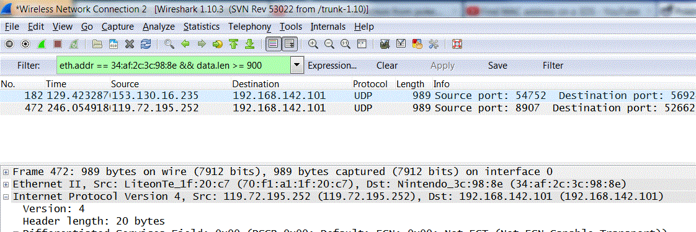This screenshot has width=696, height=232.
Task: Collapse the Internet Protocol Version 4 node
Action: coord(6,197)
